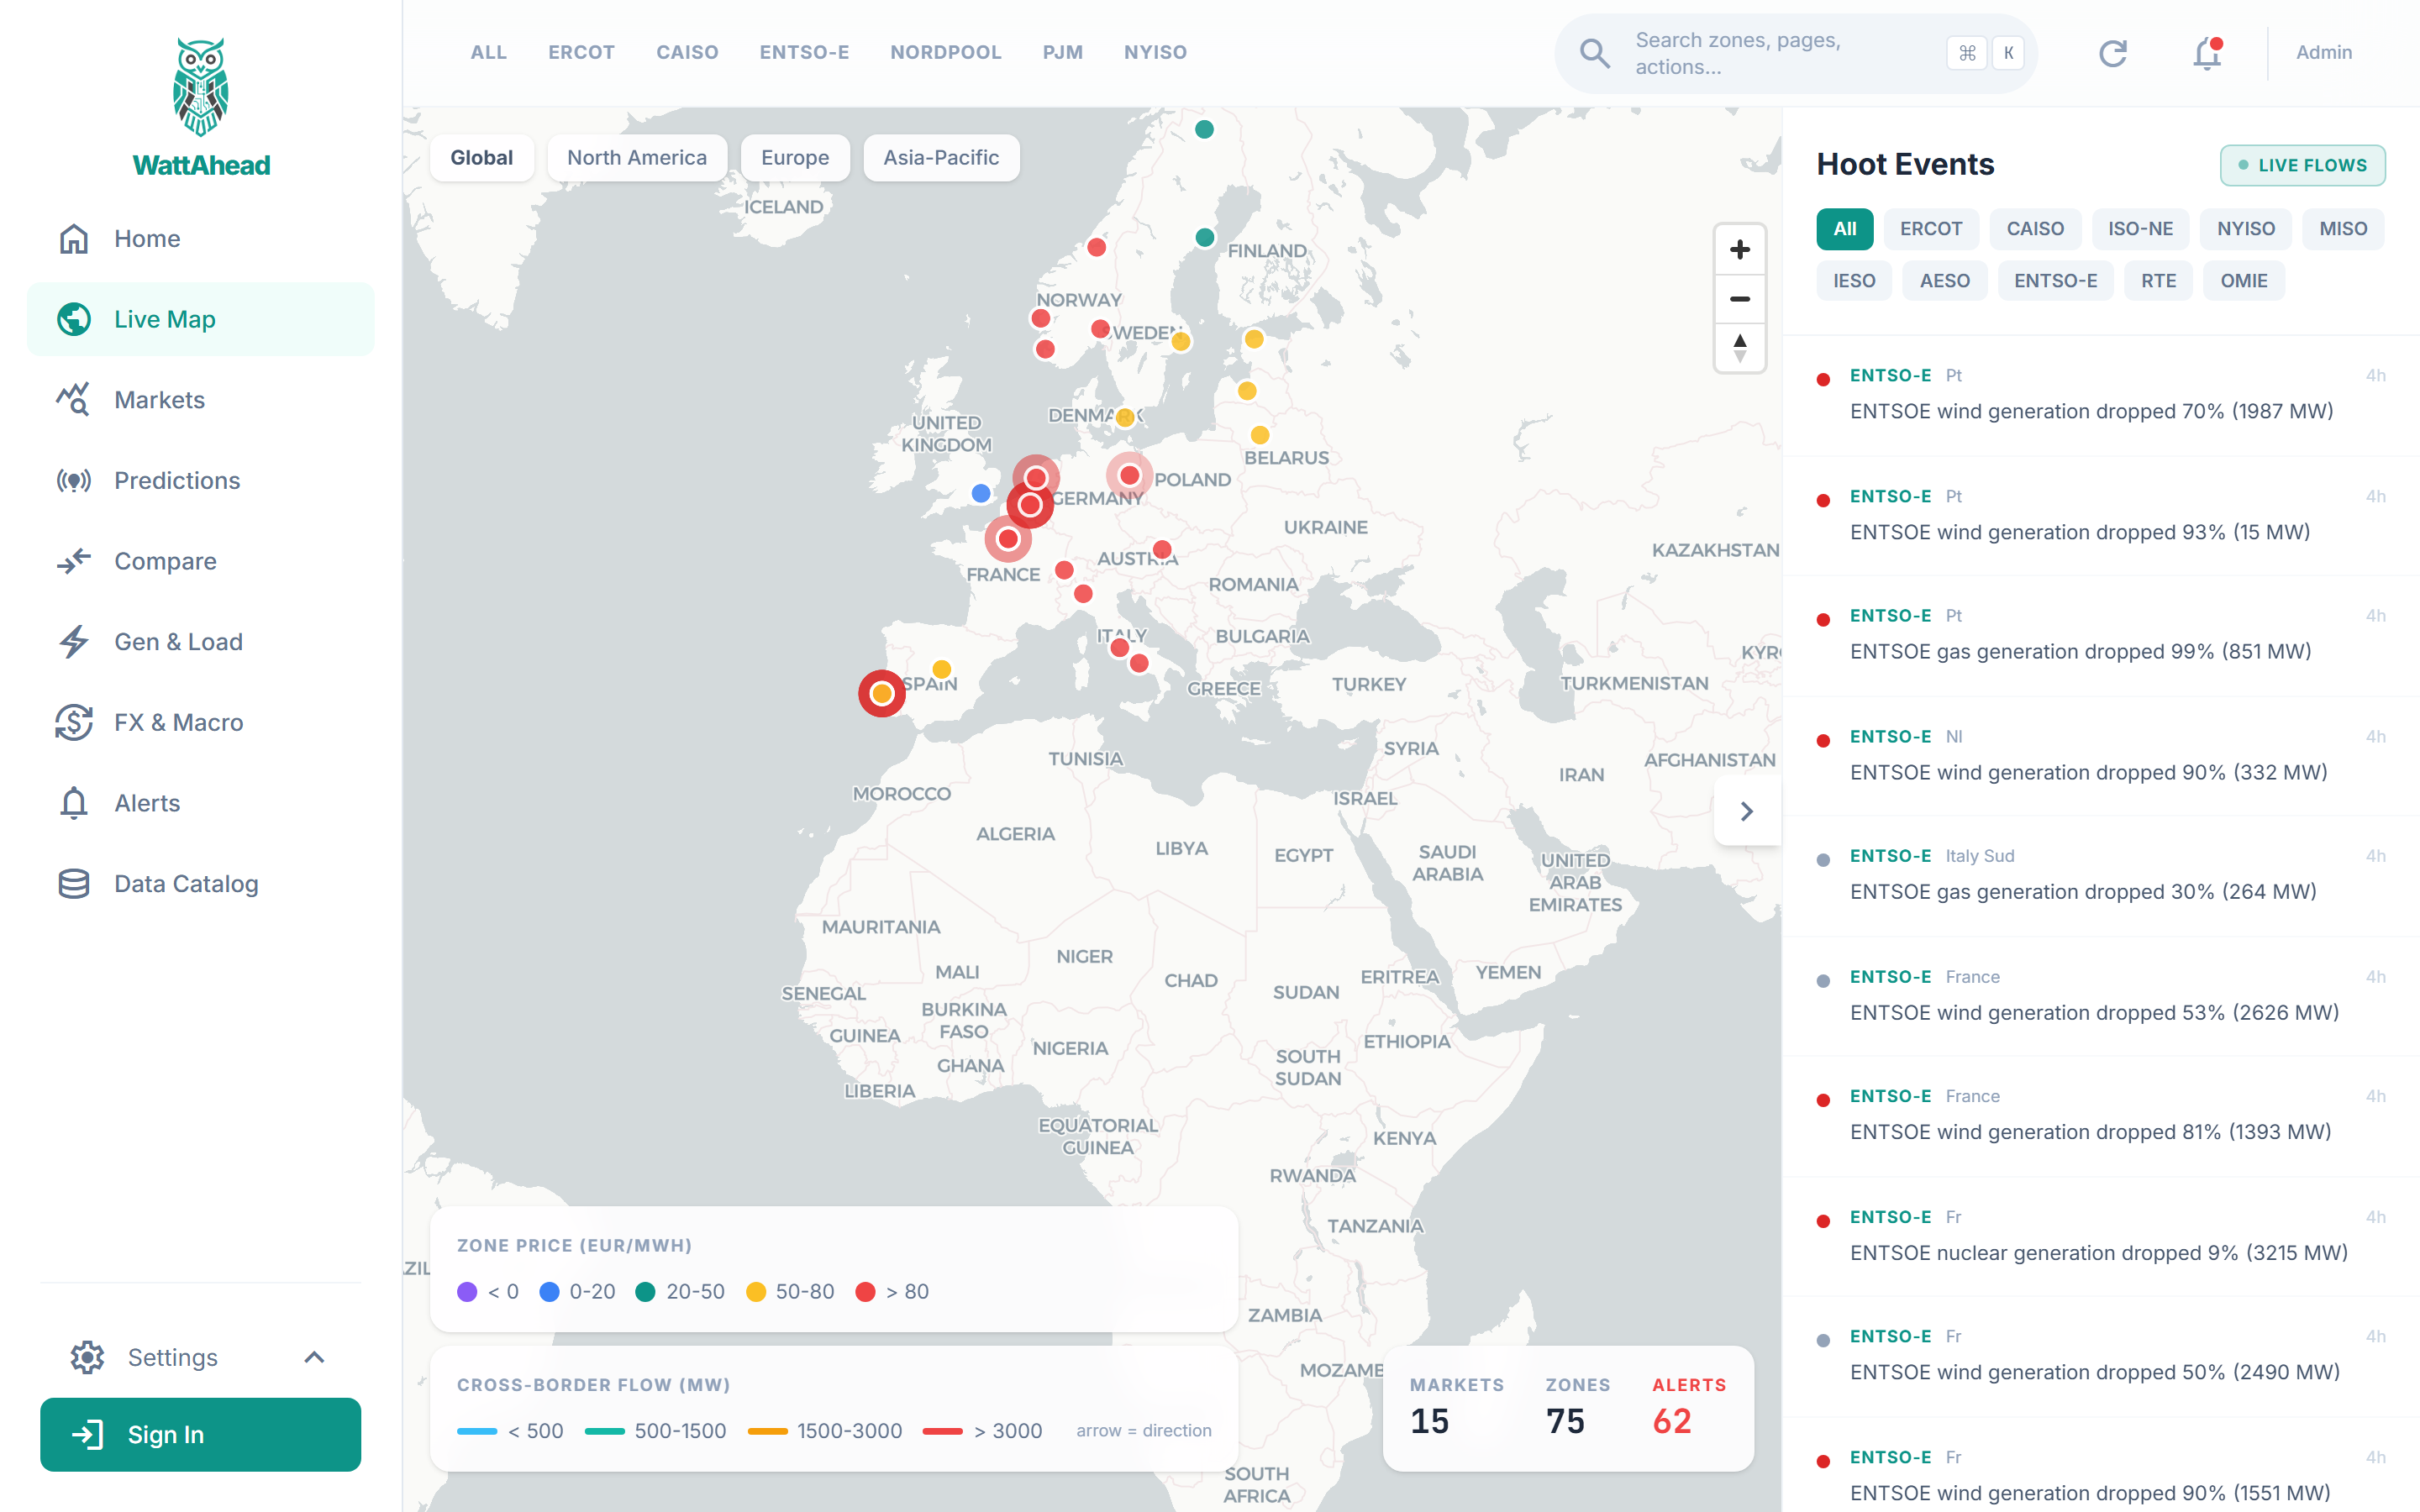The width and height of the screenshot is (2420, 1512).
Task: Open the wind dropped 53% (2626 MW) event
Action: (2100, 997)
